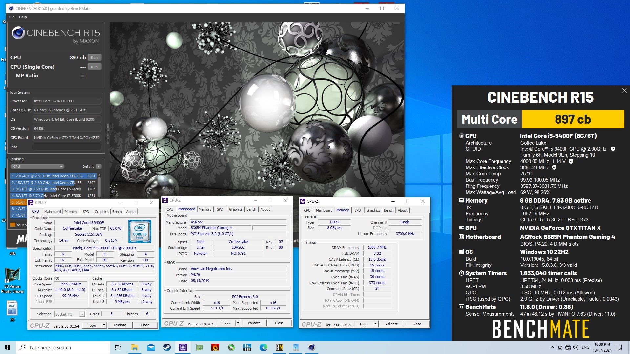This screenshot has width=630, height=354.
Task: Open the 3D Vision Photo Viewer desktop shortcut
Action: [x=12, y=281]
